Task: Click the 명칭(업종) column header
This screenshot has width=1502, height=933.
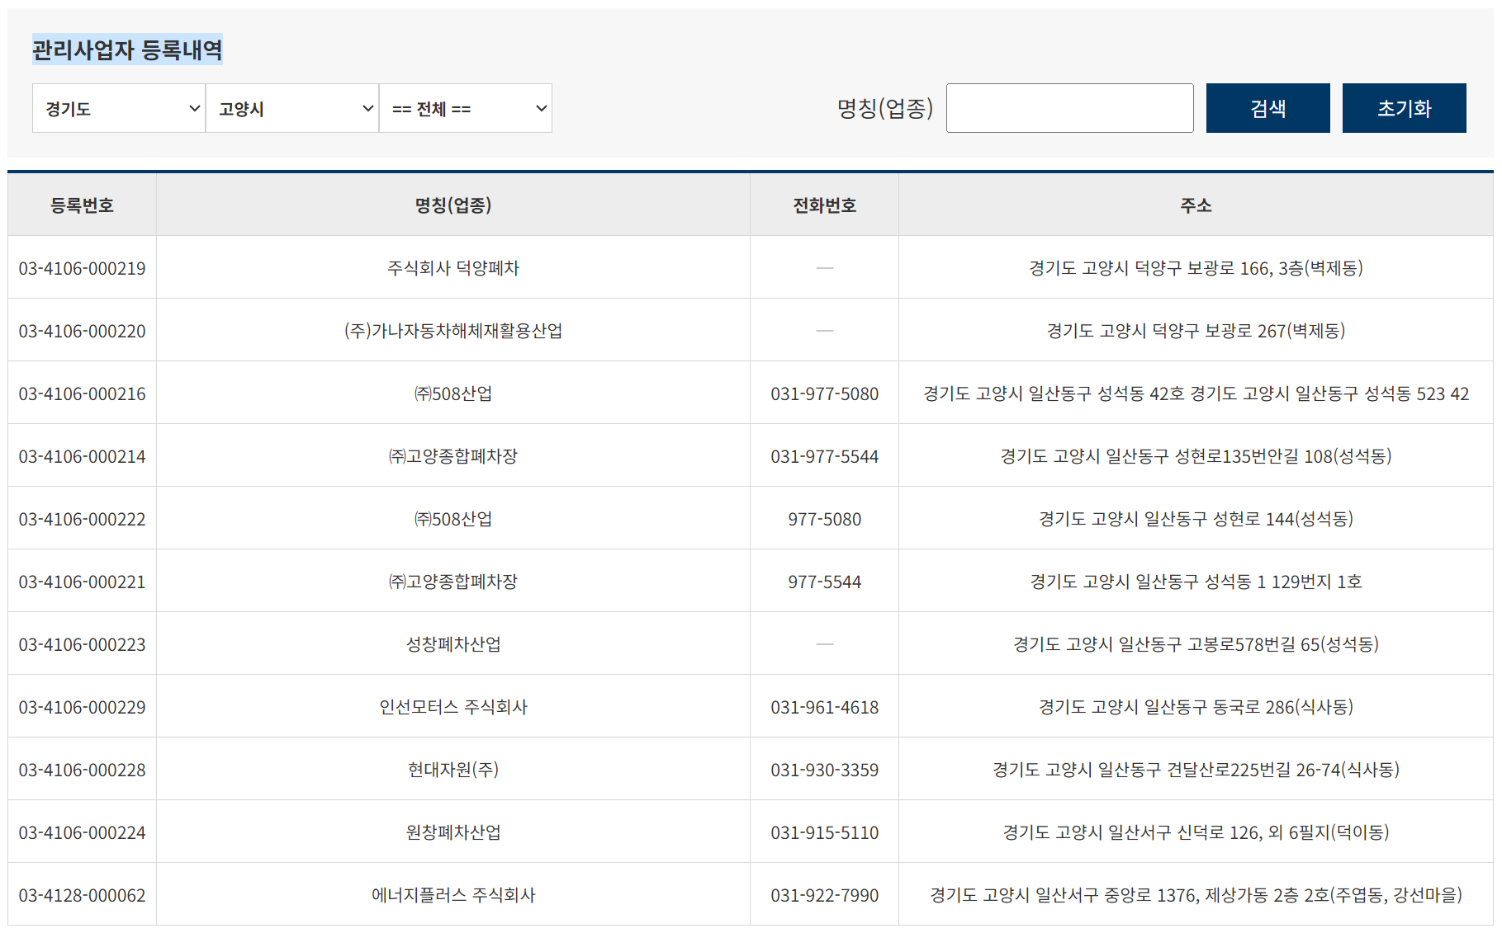Action: click(x=452, y=205)
